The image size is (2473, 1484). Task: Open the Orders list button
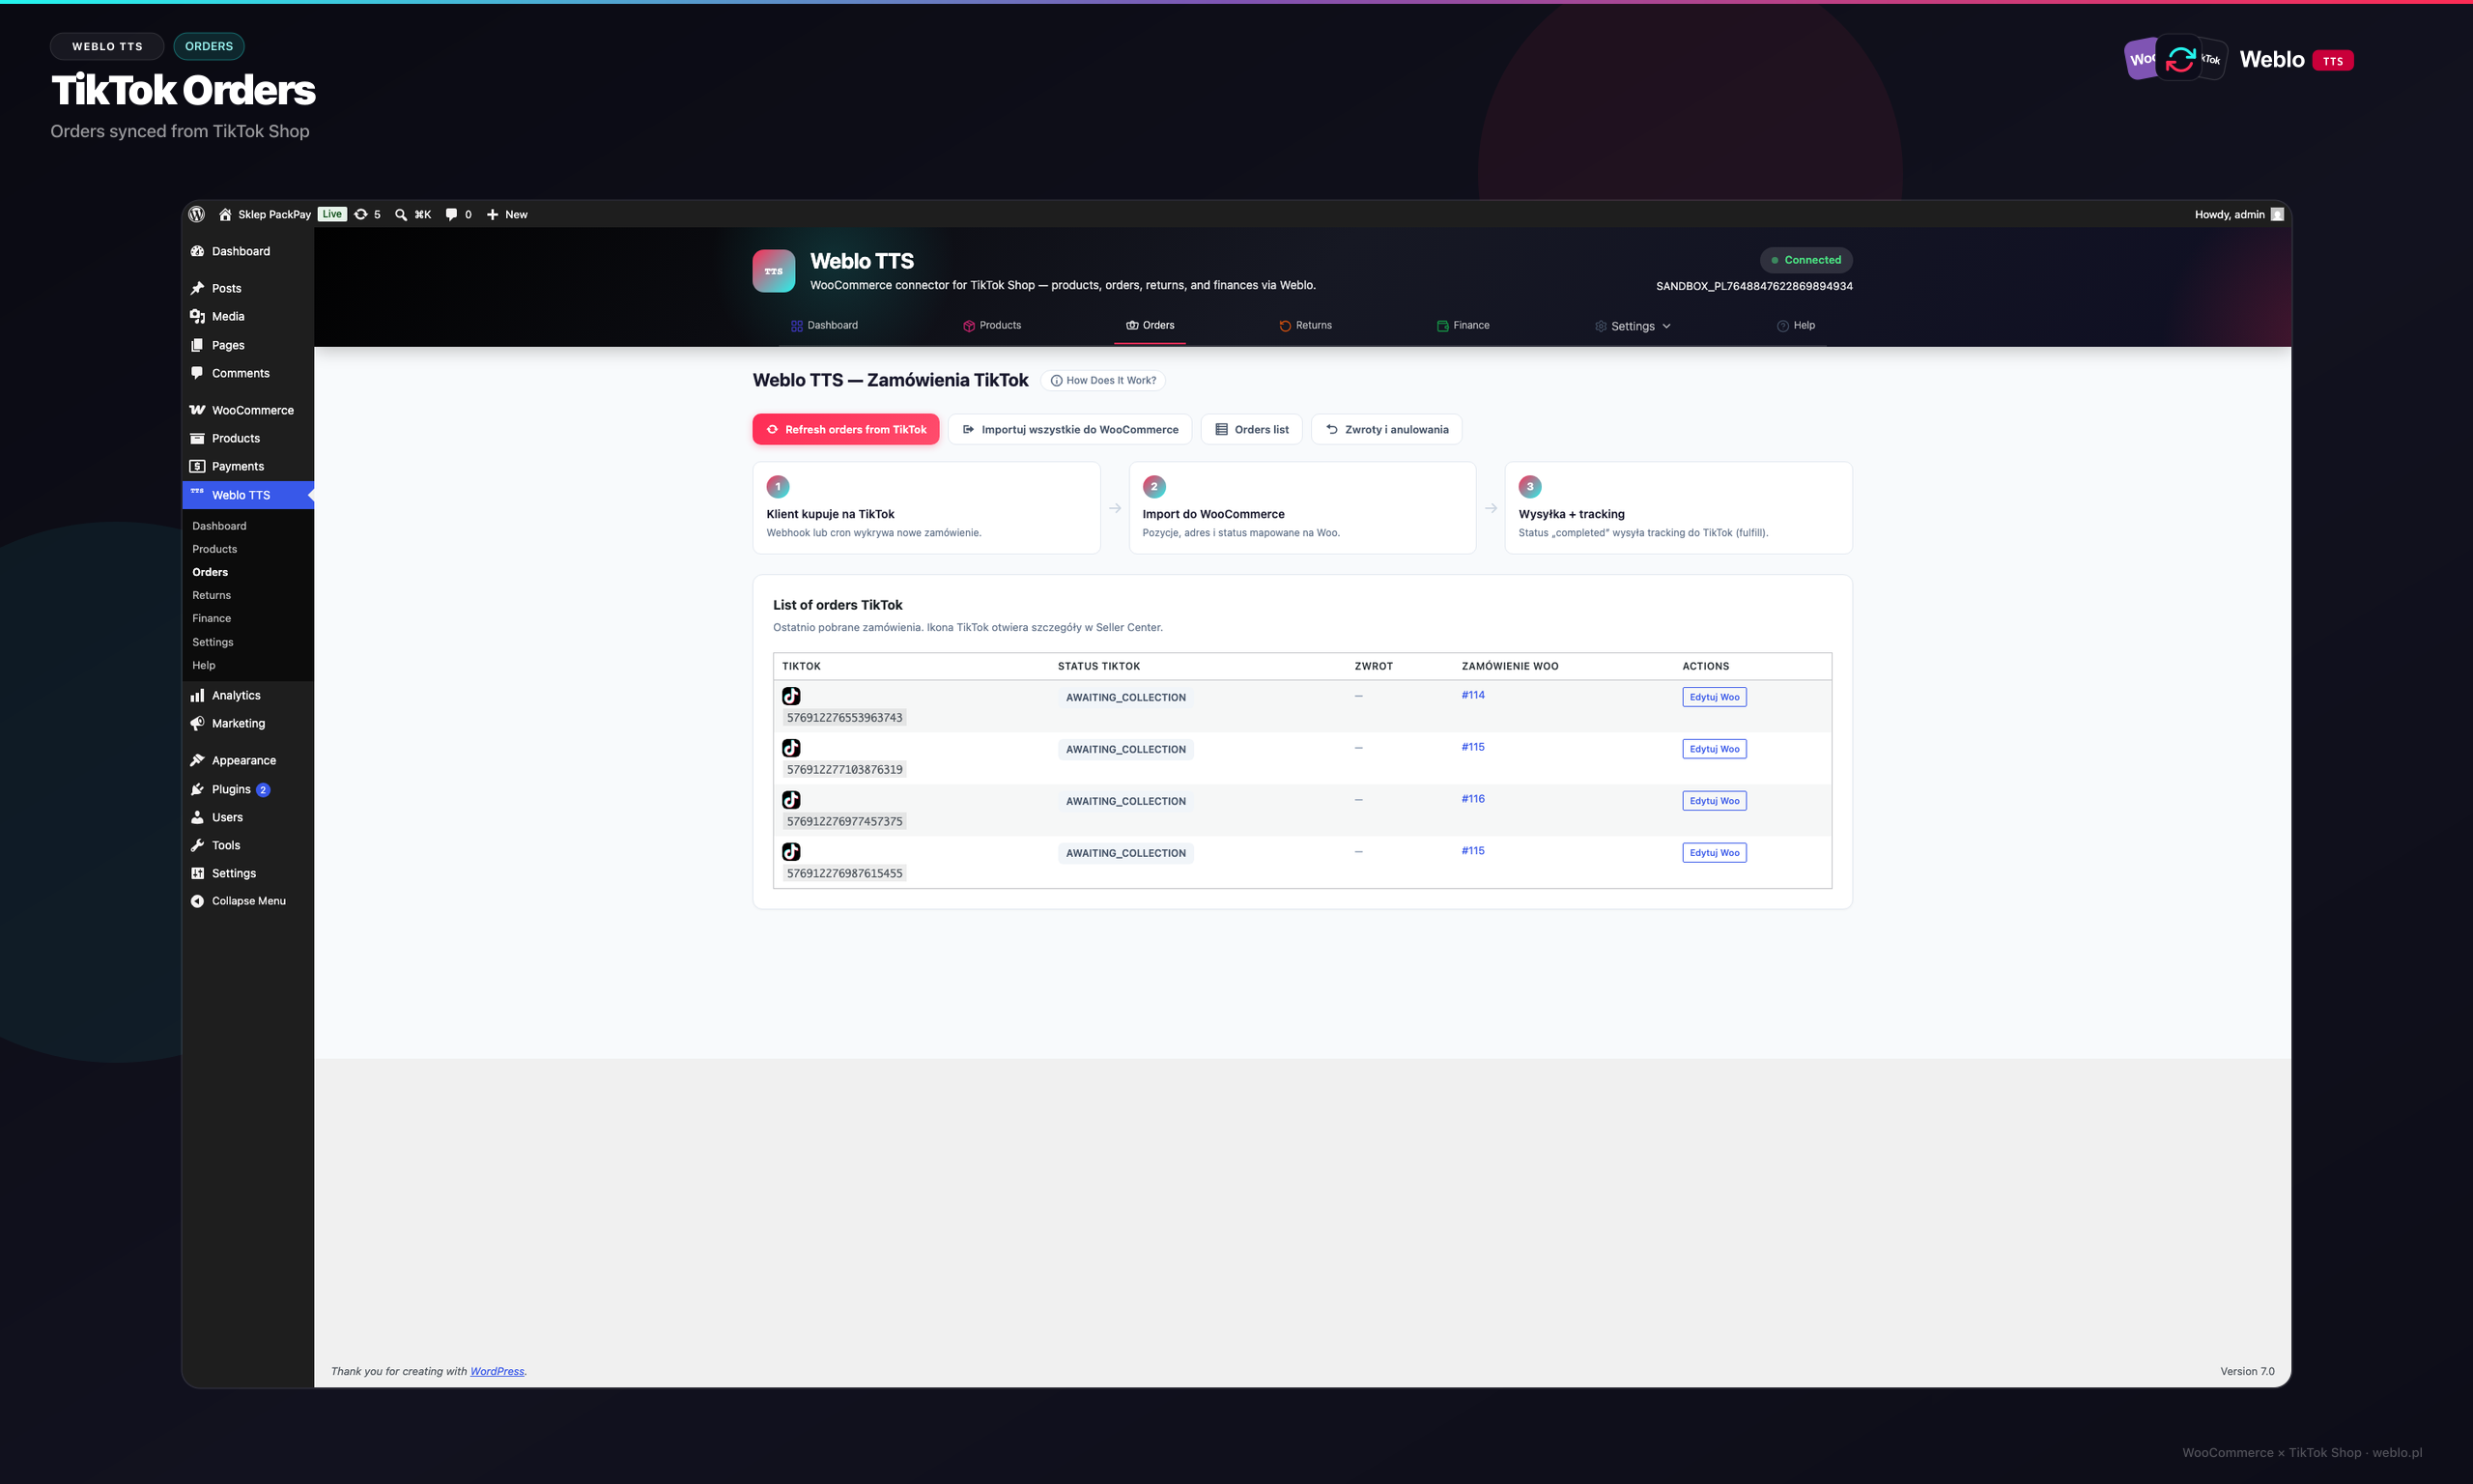[x=1252, y=429]
